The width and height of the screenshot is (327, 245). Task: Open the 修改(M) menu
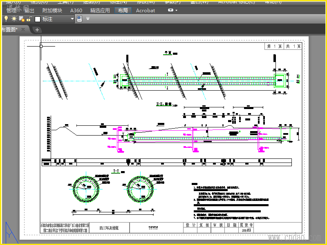click(146, 2)
